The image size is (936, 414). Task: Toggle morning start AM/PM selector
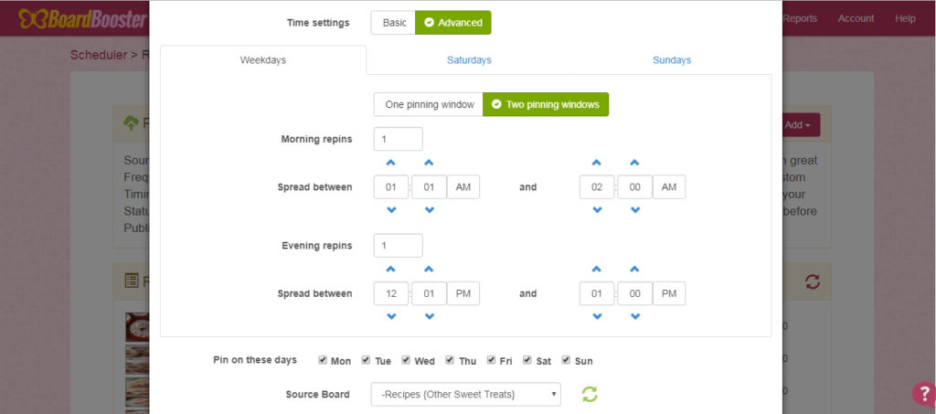[463, 186]
